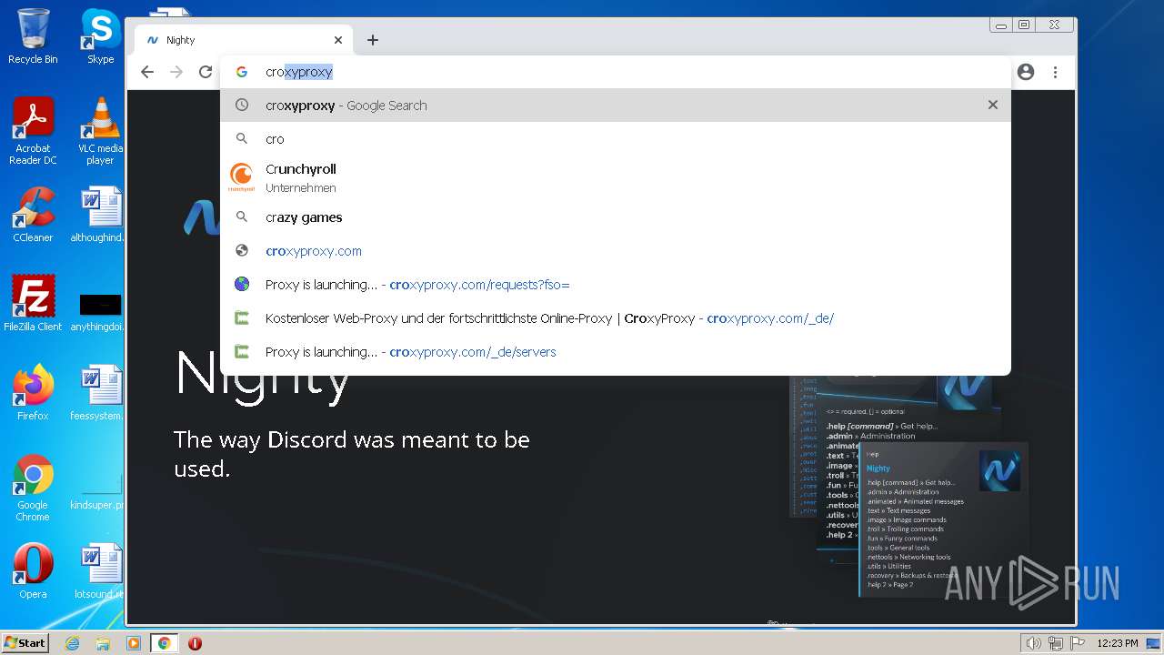The height and width of the screenshot is (655, 1164).
Task: Go back with the browser back arrow
Action: coord(147,72)
